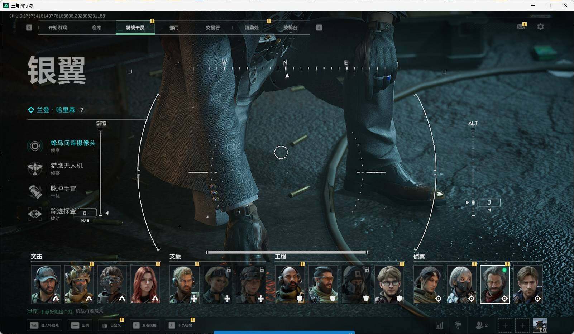Choose the dark-haired female 侦察 operator
The height and width of the screenshot is (334, 574).
429,284
